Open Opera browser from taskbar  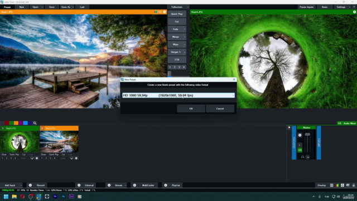(22, 197)
